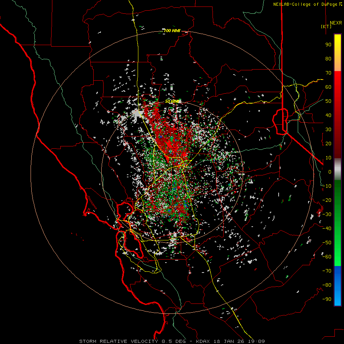
Task: Click the 30 value on velocity scale
Action: [328, 130]
